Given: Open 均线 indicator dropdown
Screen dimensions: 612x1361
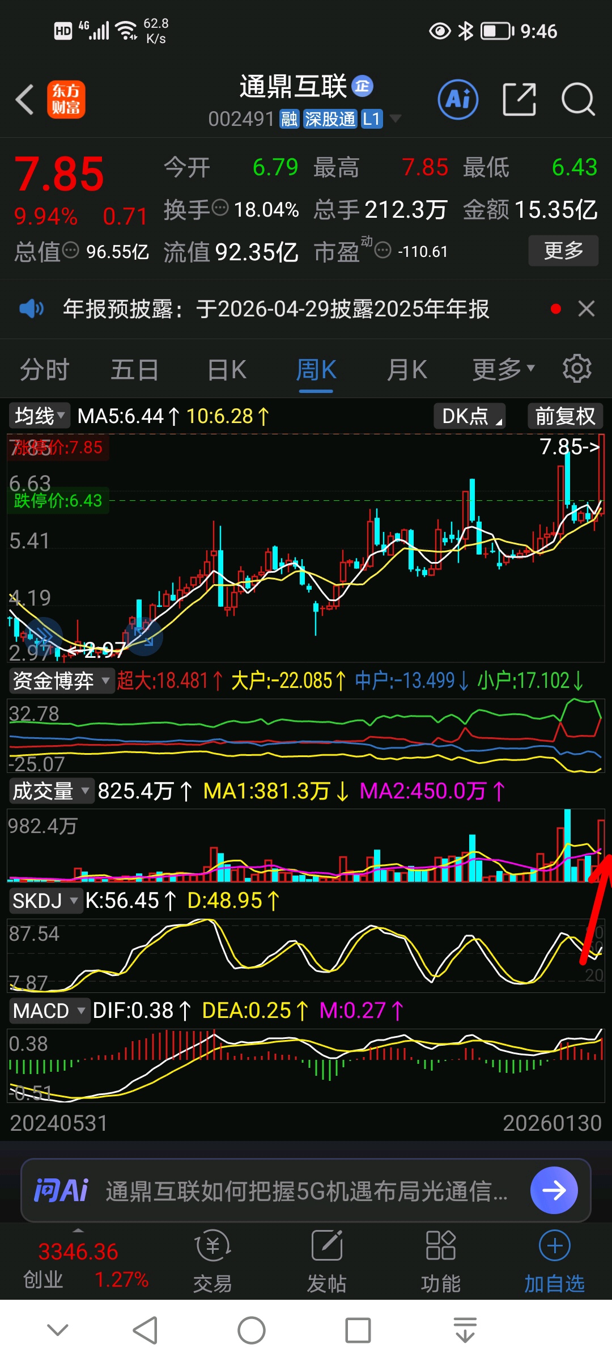Looking at the screenshot, I should click(40, 416).
